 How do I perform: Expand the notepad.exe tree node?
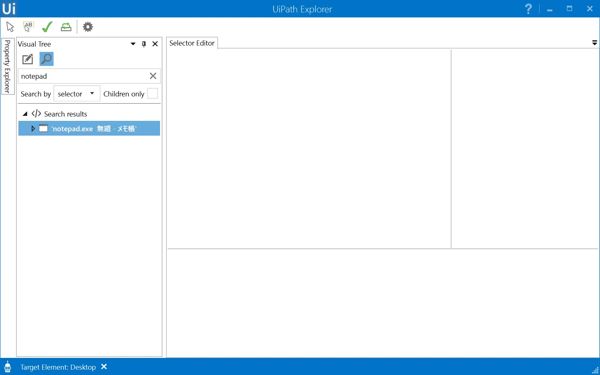(x=33, y=129)
